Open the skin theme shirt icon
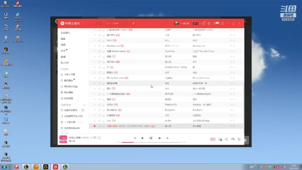 (203, 23)
